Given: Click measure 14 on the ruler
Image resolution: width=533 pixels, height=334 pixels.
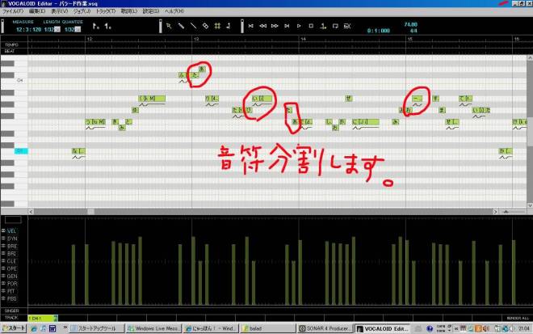Looking at the screenshot, I should (x=303, y=39).
